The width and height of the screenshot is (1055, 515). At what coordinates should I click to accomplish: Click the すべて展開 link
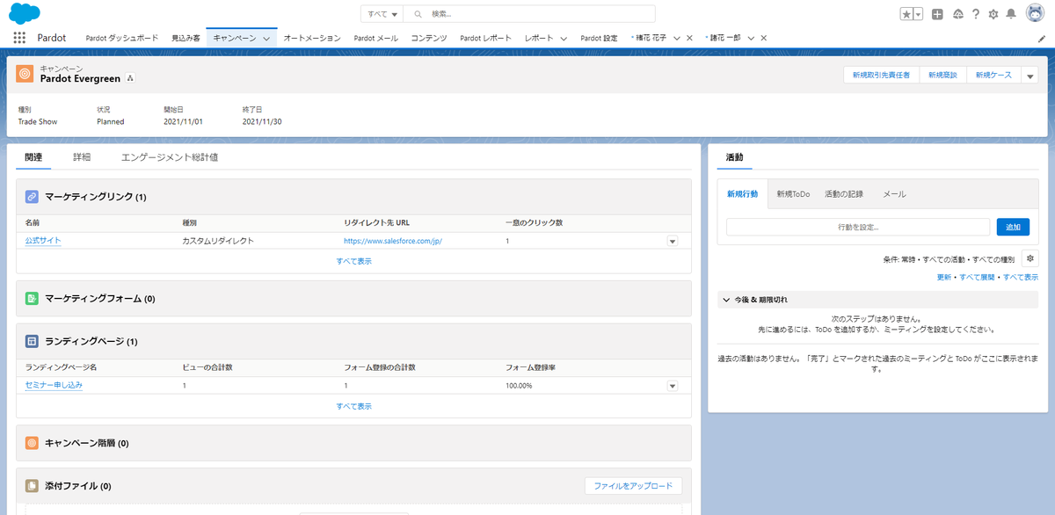coord(978,277)
